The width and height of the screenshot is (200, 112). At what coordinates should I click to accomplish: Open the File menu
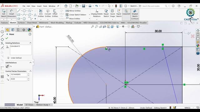pos(24,6)
